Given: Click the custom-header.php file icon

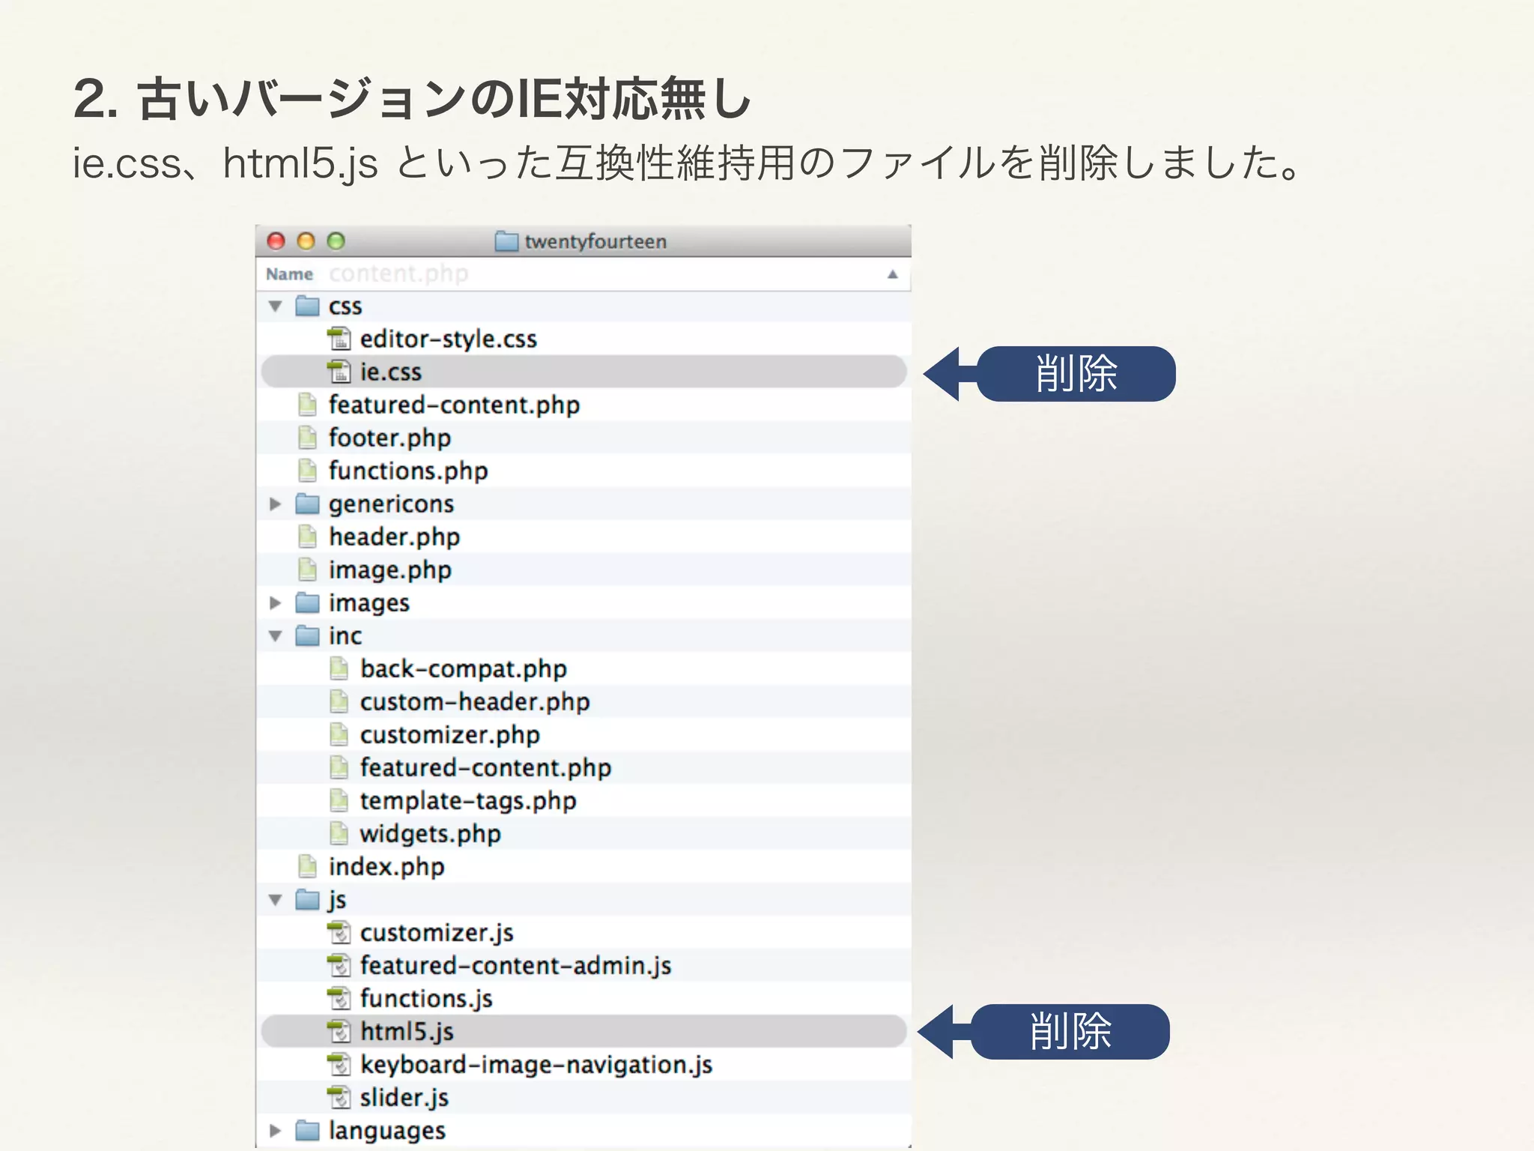Looking at the screenshot, I should click(x=339, y=701).
